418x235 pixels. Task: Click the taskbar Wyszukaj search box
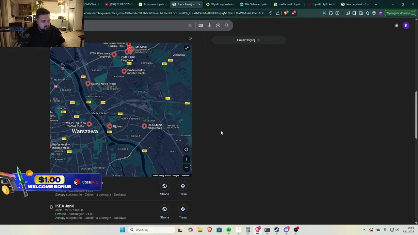(x=152, y=230)
